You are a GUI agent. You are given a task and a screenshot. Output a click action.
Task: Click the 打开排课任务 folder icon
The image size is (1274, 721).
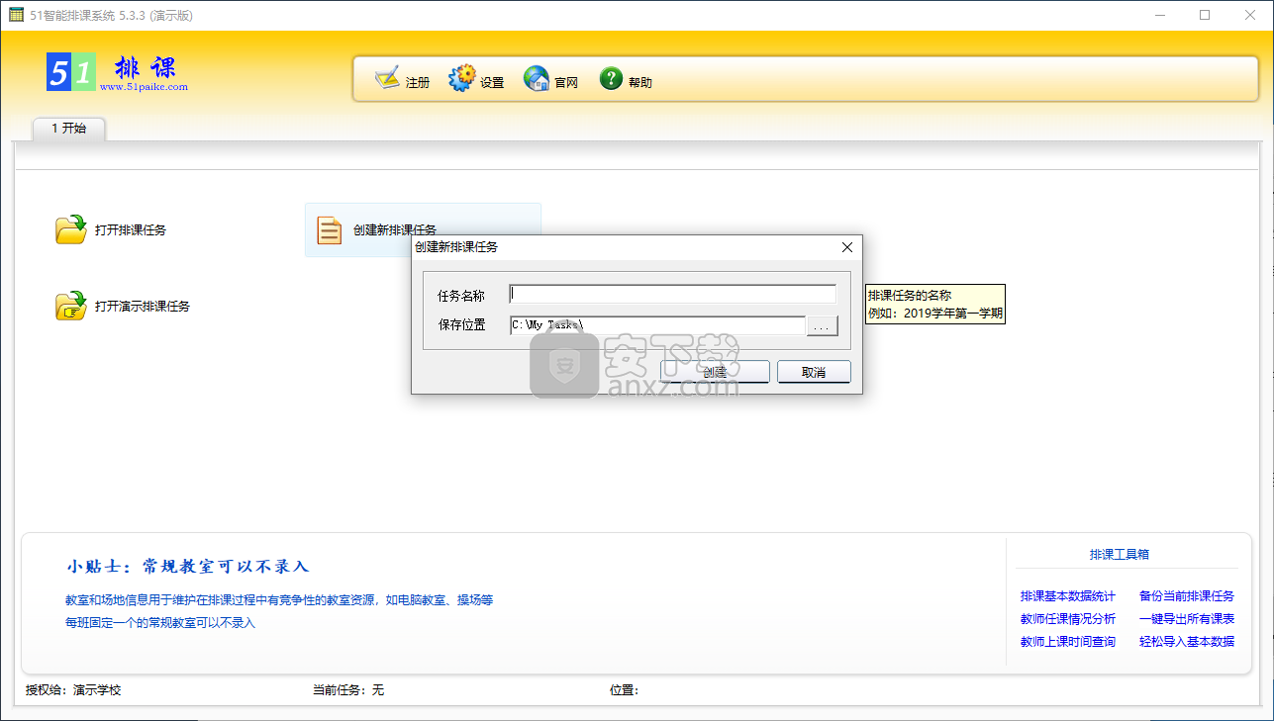click(71, 229)
